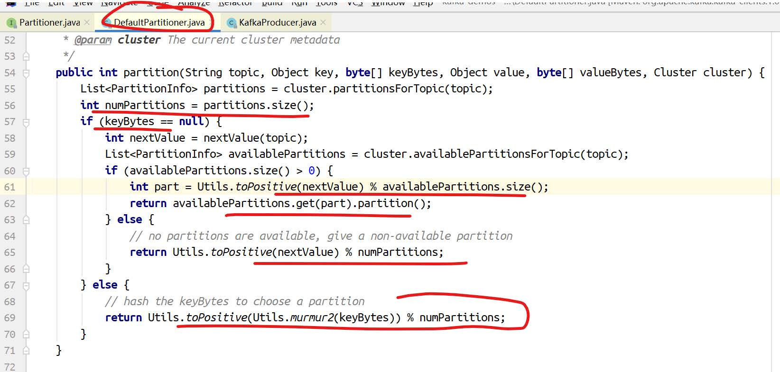Collapse the partition method at line 54
This screenshot has width=780, height=372.
[26, 73]
